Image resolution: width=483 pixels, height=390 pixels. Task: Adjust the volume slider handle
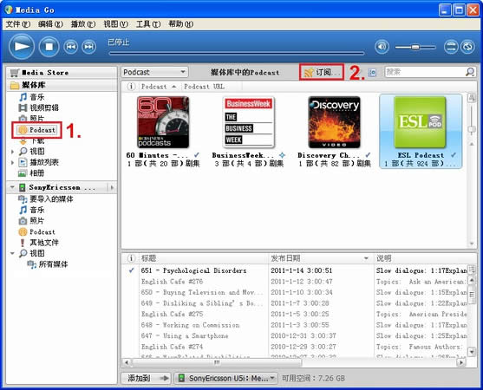click(415, 47)
